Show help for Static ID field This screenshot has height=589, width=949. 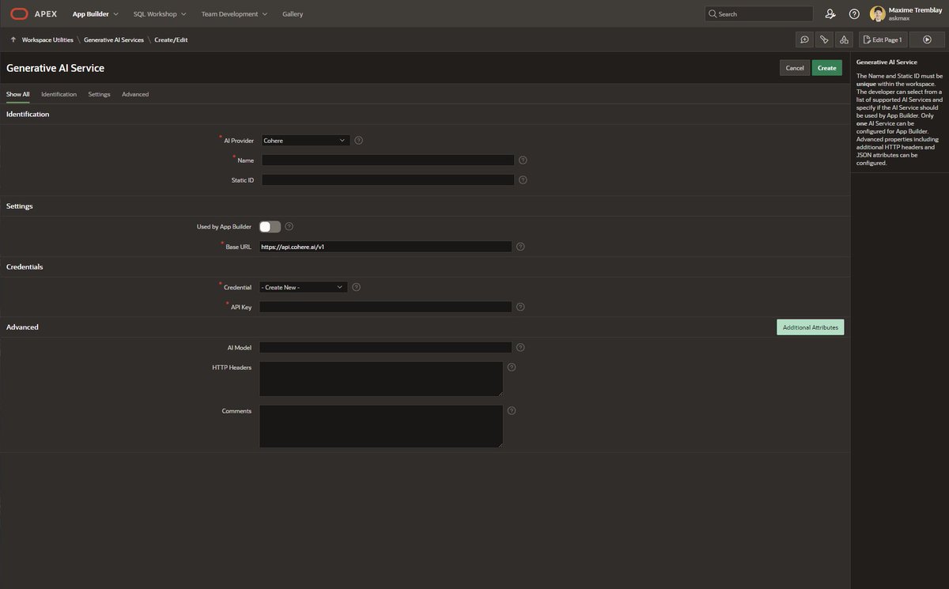point(523,179)
